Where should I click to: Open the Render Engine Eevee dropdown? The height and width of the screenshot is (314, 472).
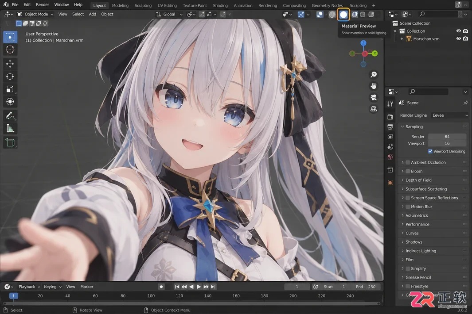click(x=450, y=115)
